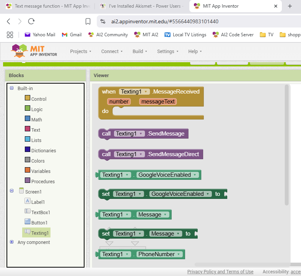The width and height of the screenshot is (301, 276).
Task: Select the Lists blocks category
Action: point(36,140)
